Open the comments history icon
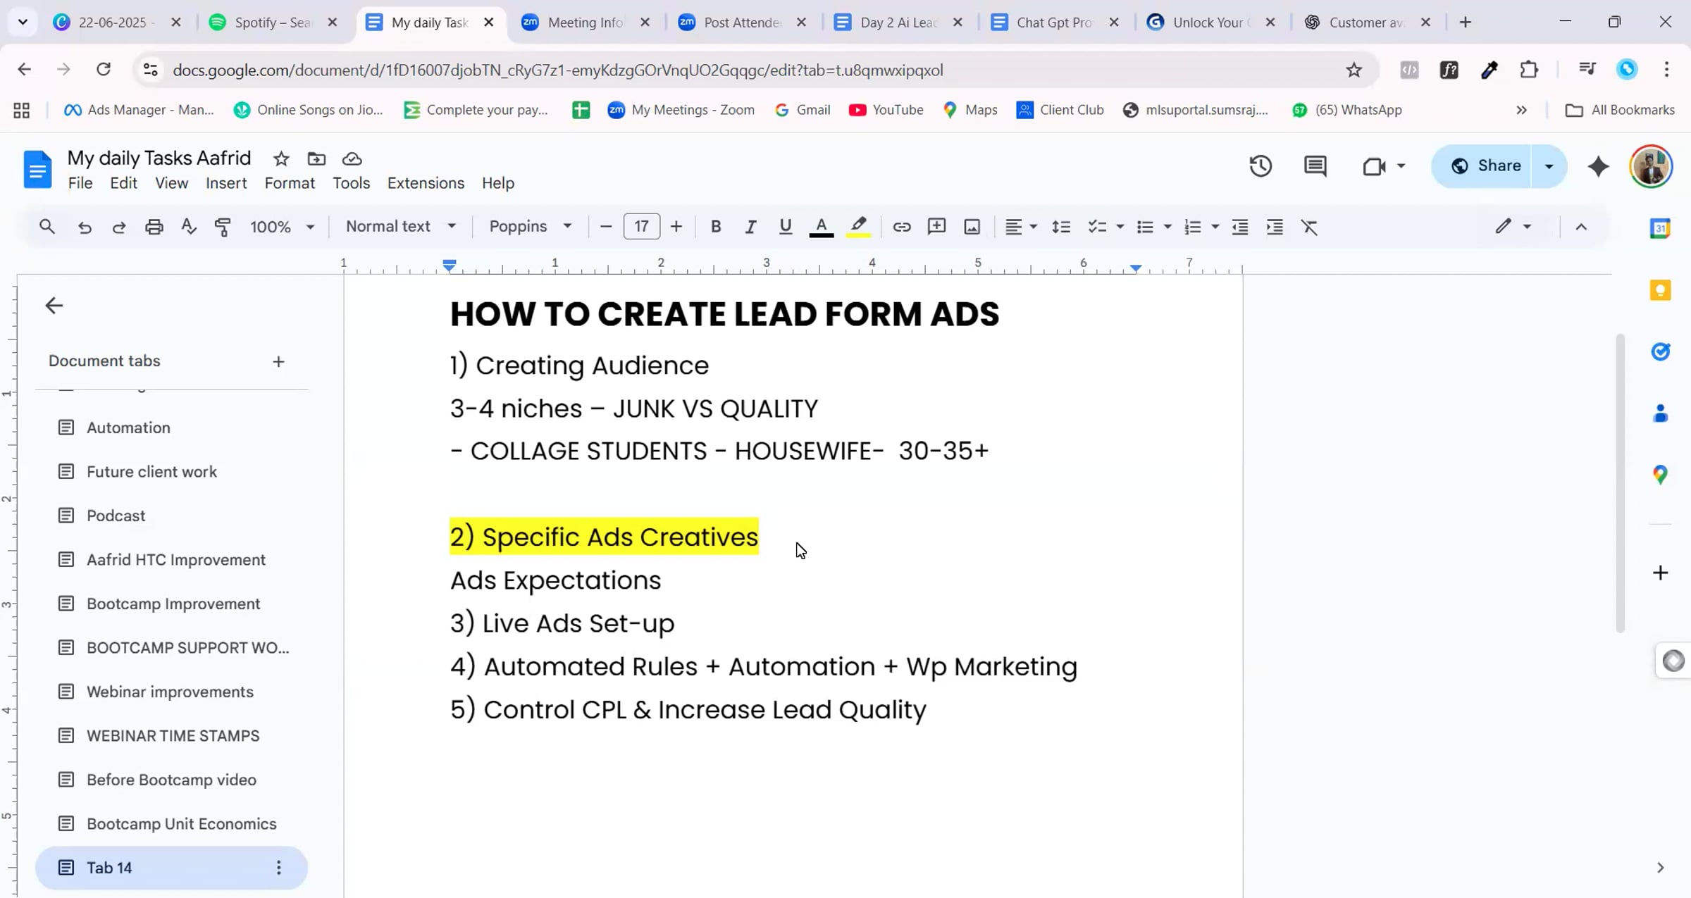The width and height of the screenshot is (1691, 898). click(x=1315, y=166)
